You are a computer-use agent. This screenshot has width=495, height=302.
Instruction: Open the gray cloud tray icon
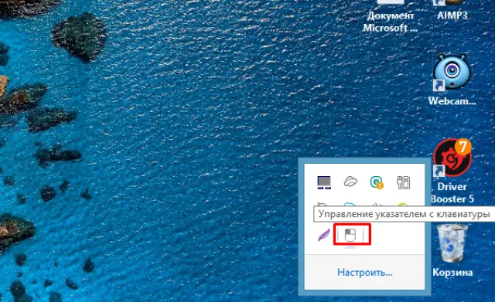[350, 182]
